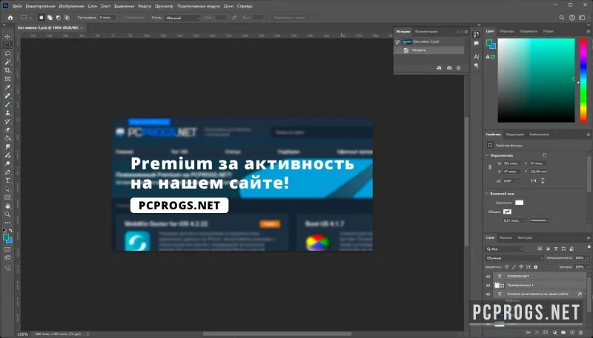The height and width of the screenshot is (338, 593).
Task: Pick a color in the teal color field
Action: click(536, 81)
